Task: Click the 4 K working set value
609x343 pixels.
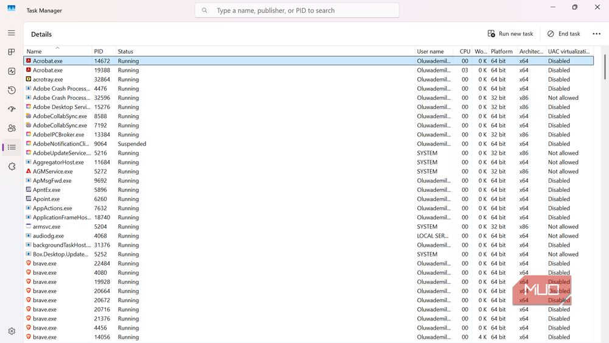Action: tap(482, 337)
